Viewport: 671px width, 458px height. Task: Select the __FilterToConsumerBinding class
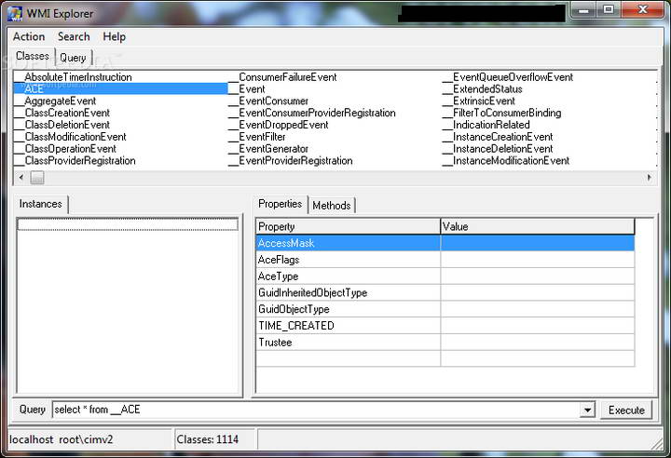click(x=502, y=113)
